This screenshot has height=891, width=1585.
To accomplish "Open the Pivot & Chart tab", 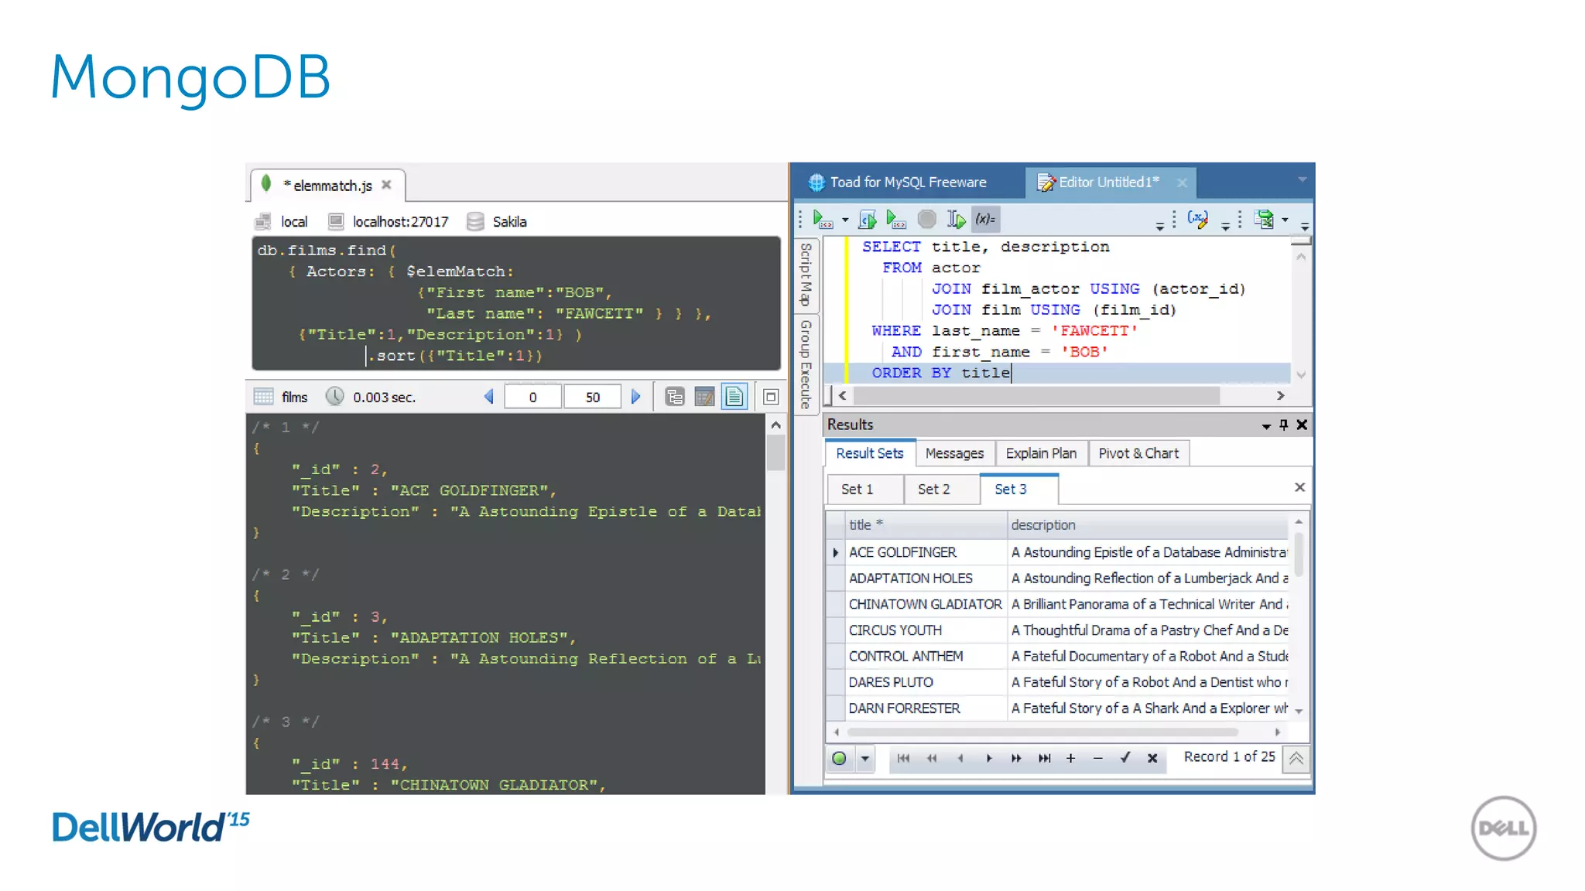I will coord(1138,453).
